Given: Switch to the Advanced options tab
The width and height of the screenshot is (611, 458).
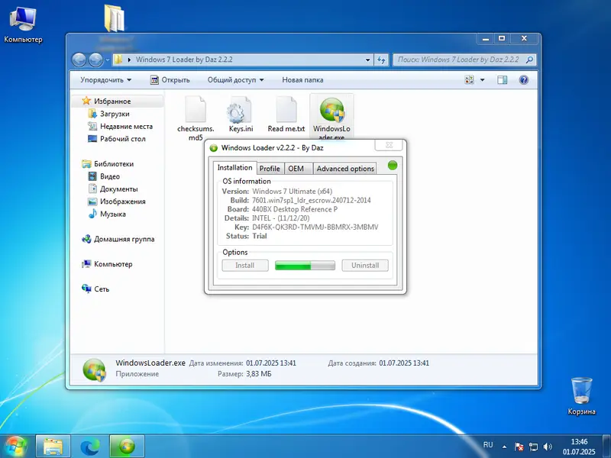Looking at the screenshot, I should click(x=344, y=168).
